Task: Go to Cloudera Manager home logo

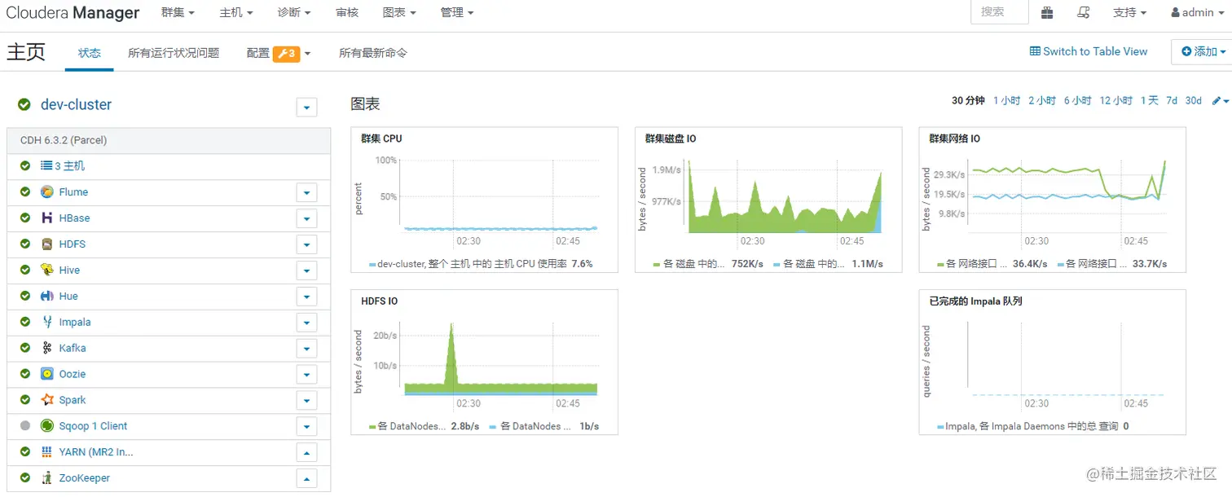Action: tap(73, 13)
